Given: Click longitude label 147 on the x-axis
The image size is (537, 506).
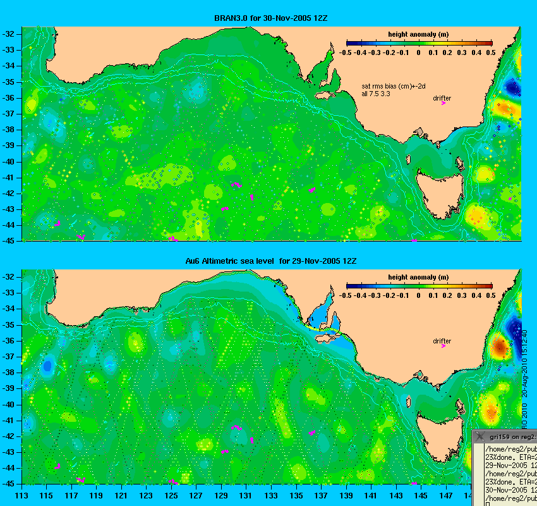Looking at the screenshot, I should [x=446, y=495].
